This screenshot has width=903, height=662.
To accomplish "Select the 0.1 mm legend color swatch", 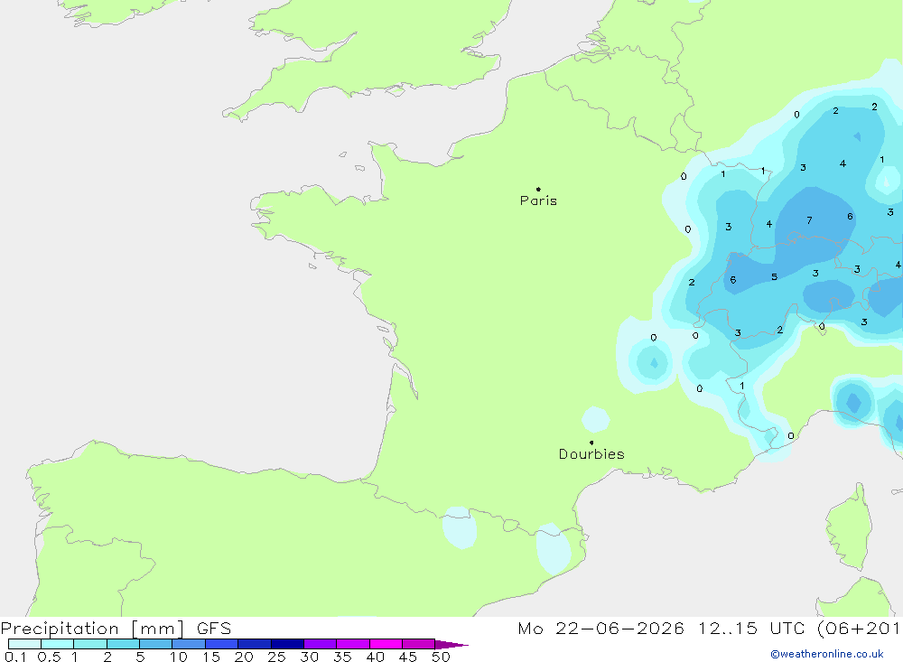I will point(24,644).
